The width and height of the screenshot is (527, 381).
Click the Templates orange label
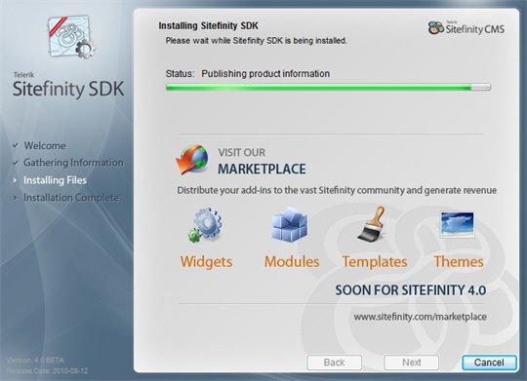(x=375, y=262)
